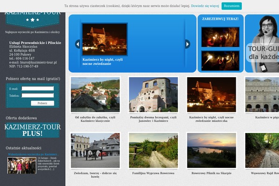The image size is (279, 186).
Task: Open the 'Dowiedz się więcej' cookie link
Action: (x=205, y=6)
